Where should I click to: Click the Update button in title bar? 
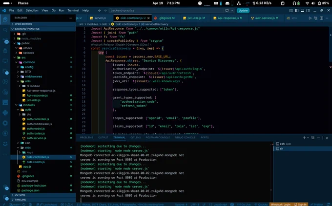tap(243, 10)
